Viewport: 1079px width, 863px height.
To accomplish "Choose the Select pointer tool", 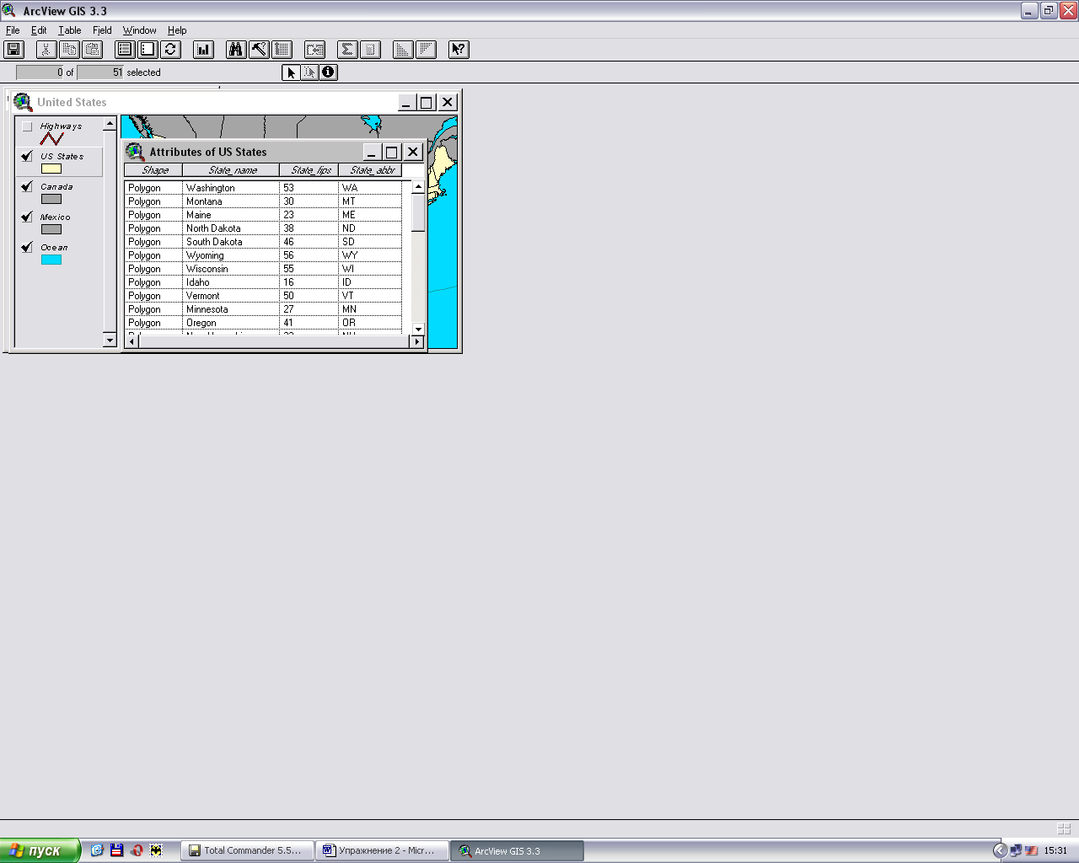I will point(291,72).
